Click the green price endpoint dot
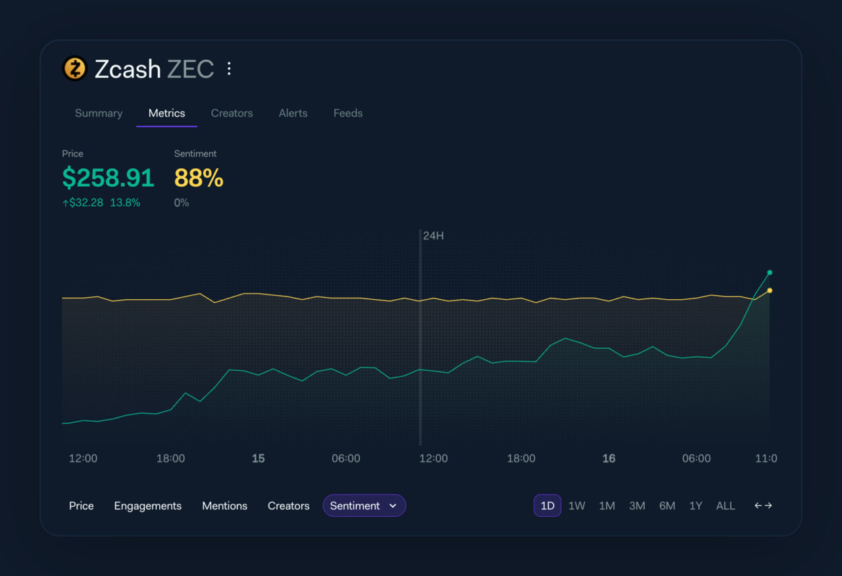842x576 pixels. click(x=770, y=272)
